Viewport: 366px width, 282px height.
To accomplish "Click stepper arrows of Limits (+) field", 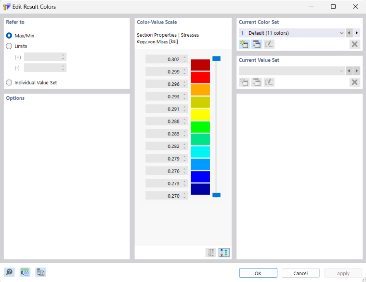I will point(63,57).
